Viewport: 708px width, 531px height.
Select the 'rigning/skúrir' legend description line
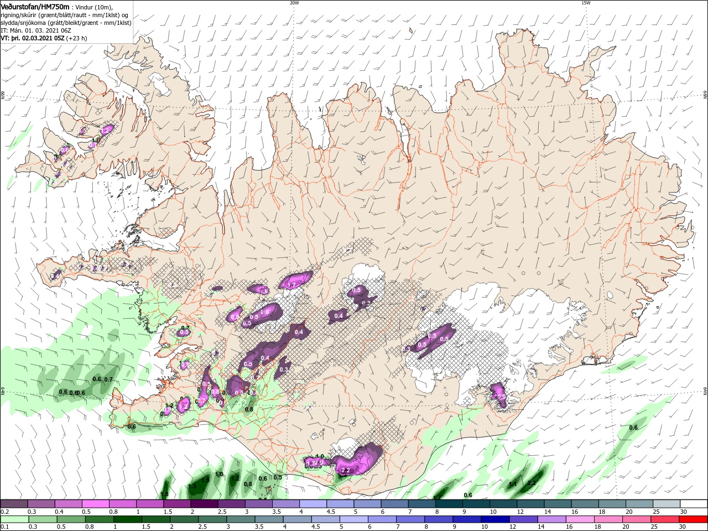point(65,15)
